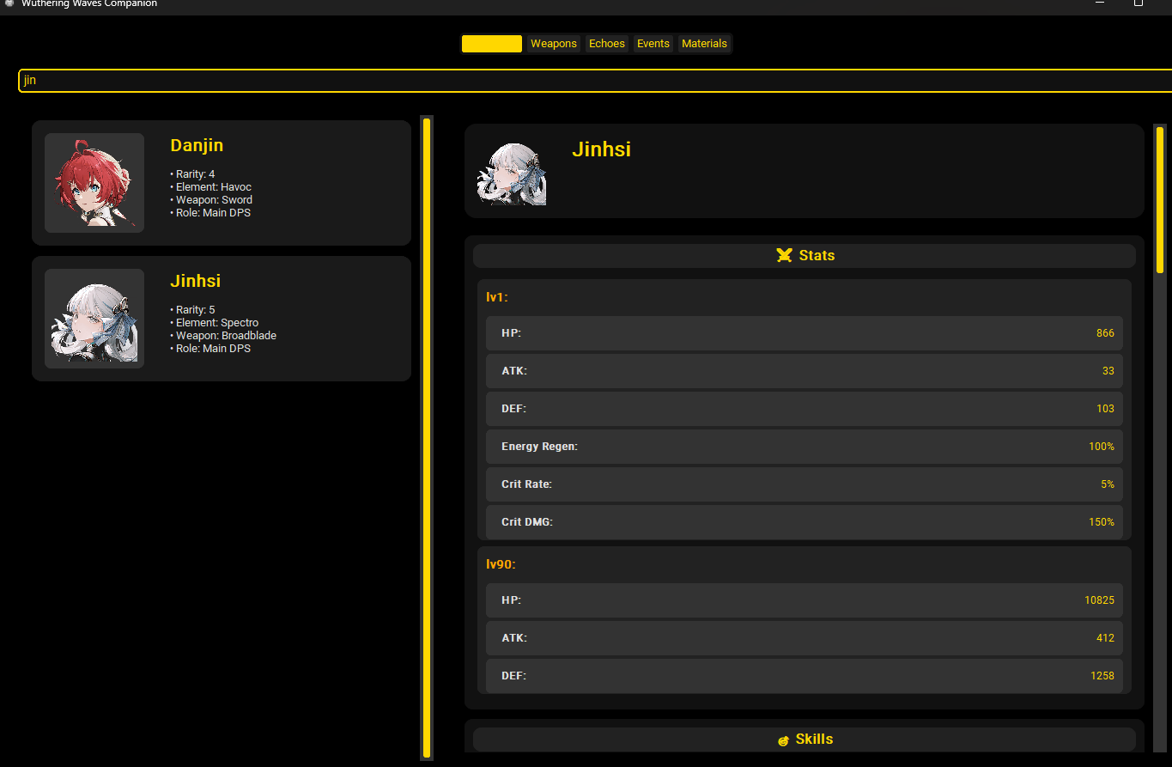The image size is (1172, 767).
Task: Click the Energy Regen value 100%
Action: tap(1102, 447)
